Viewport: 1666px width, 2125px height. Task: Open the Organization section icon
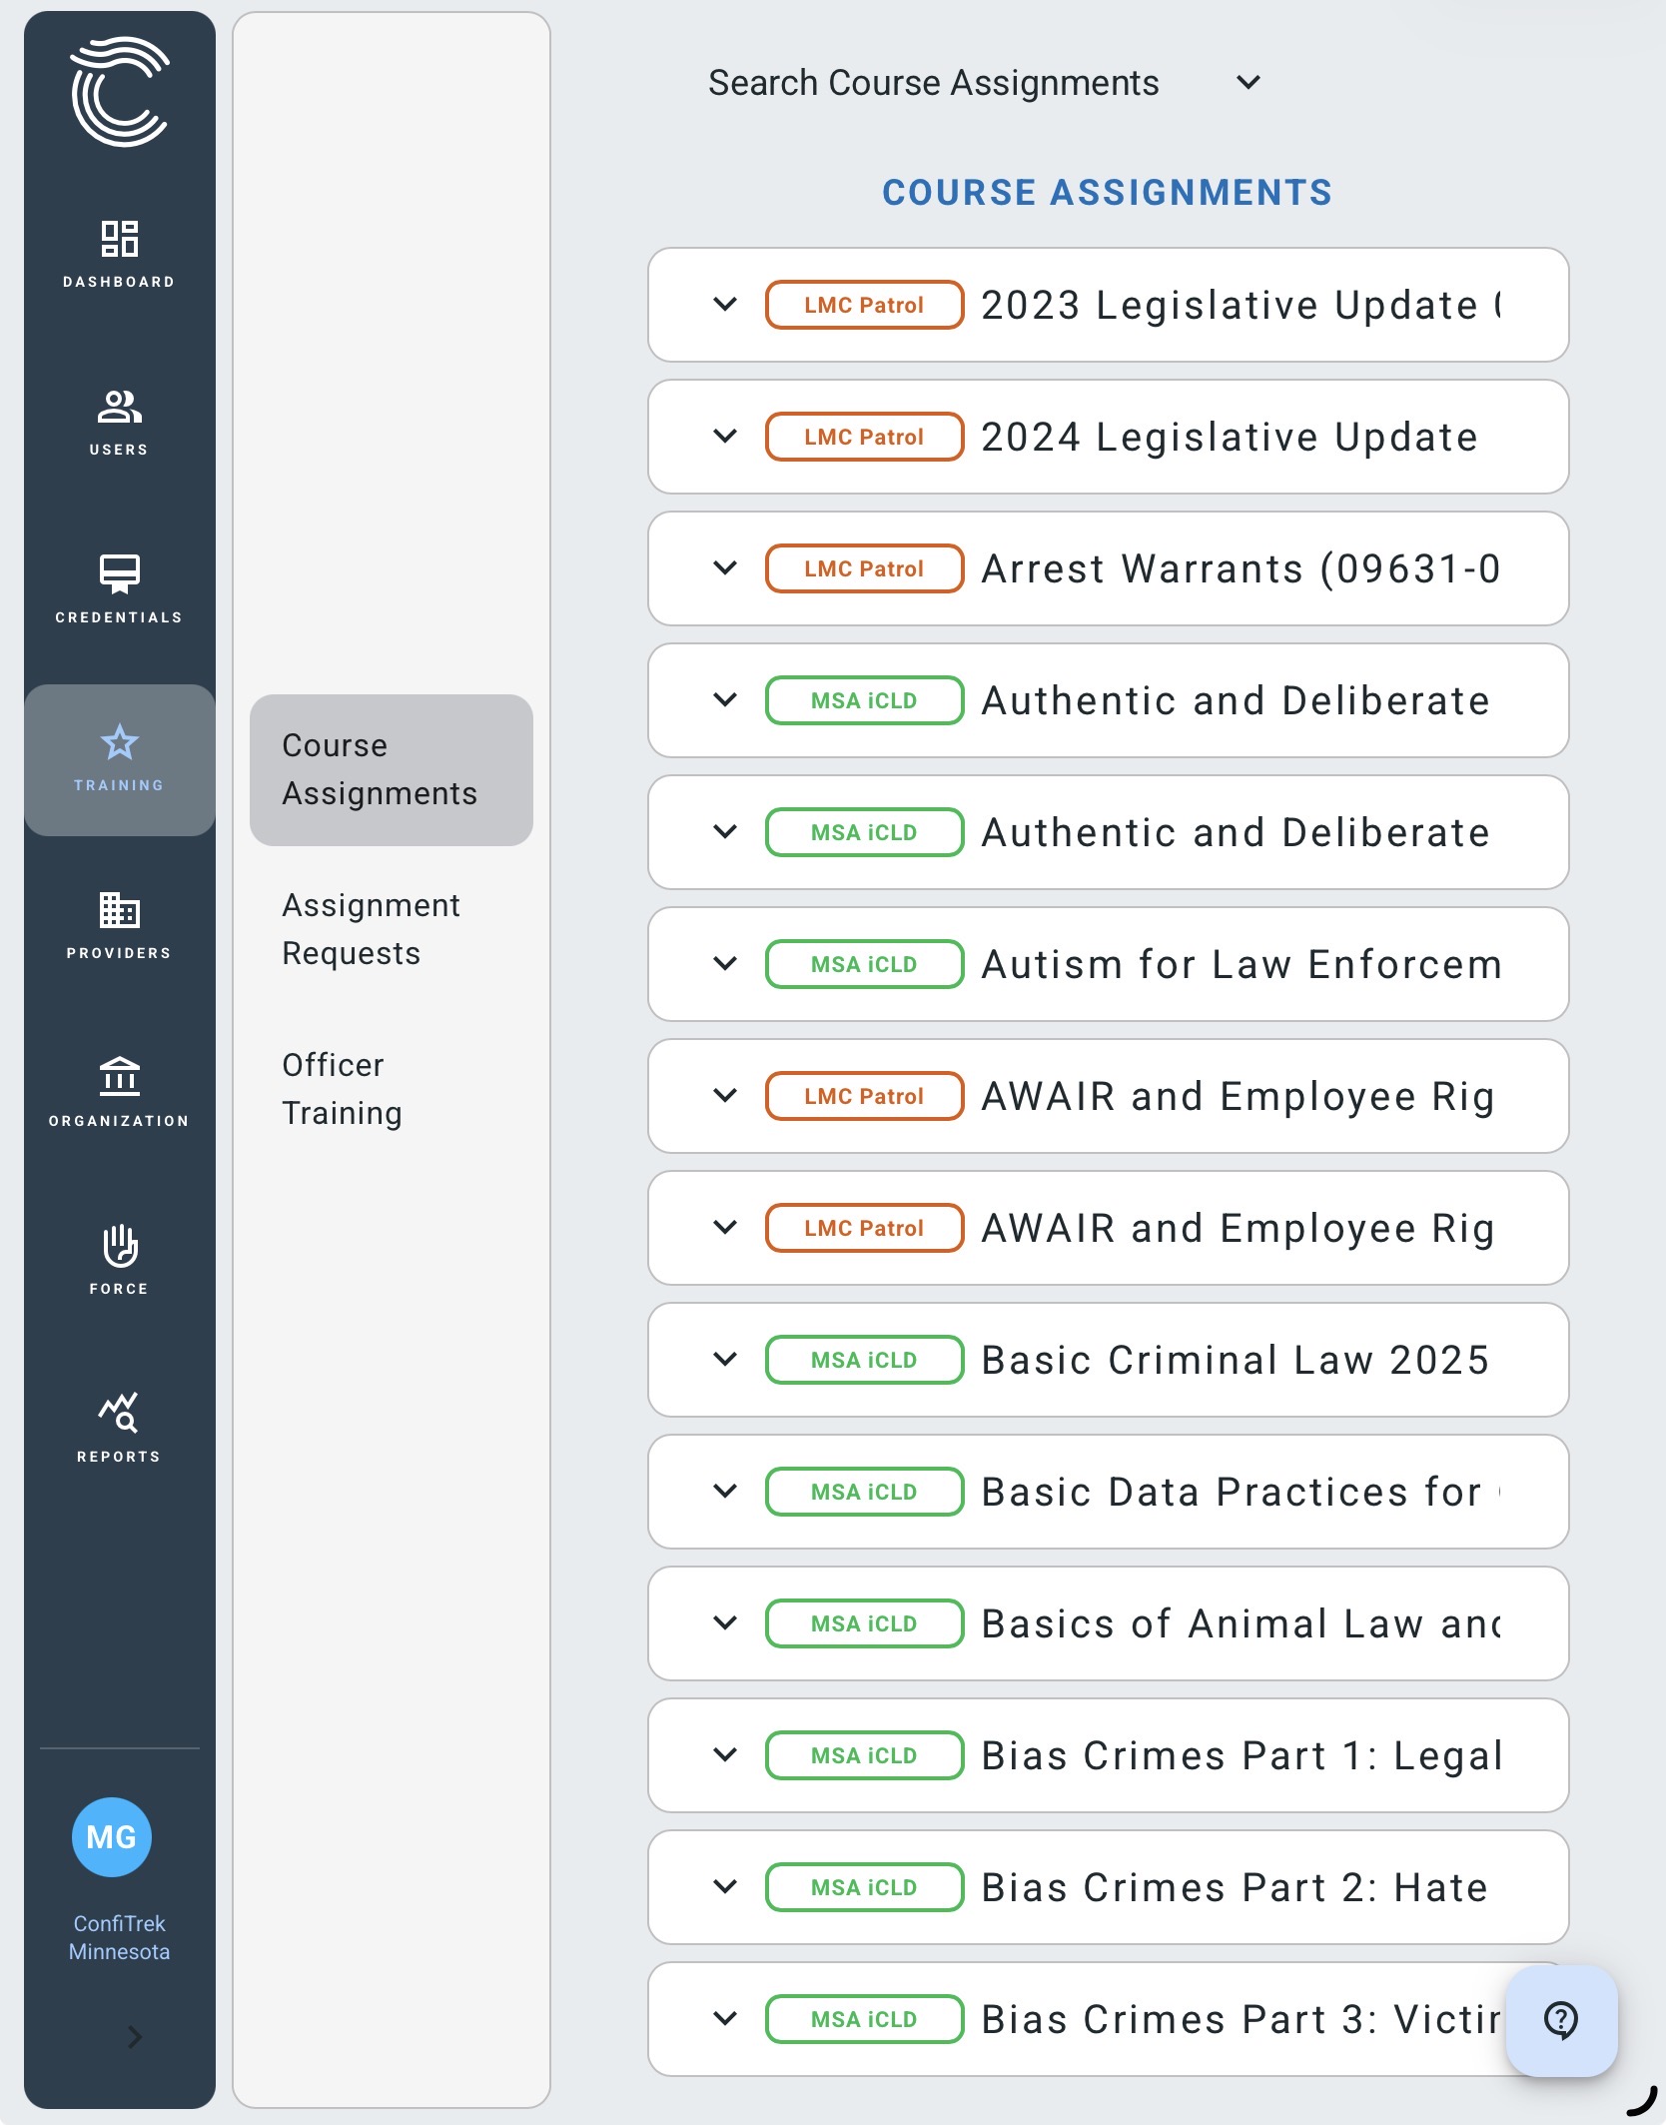(x=119, y=1077)
